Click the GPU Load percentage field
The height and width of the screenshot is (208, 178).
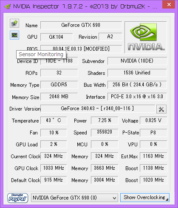[x=54, y=144]
